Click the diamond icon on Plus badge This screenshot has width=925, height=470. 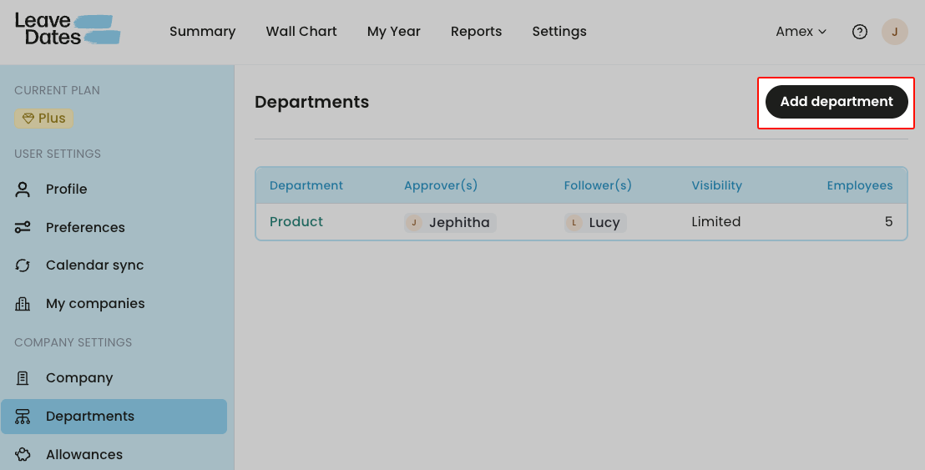click(x=28, y=119)
